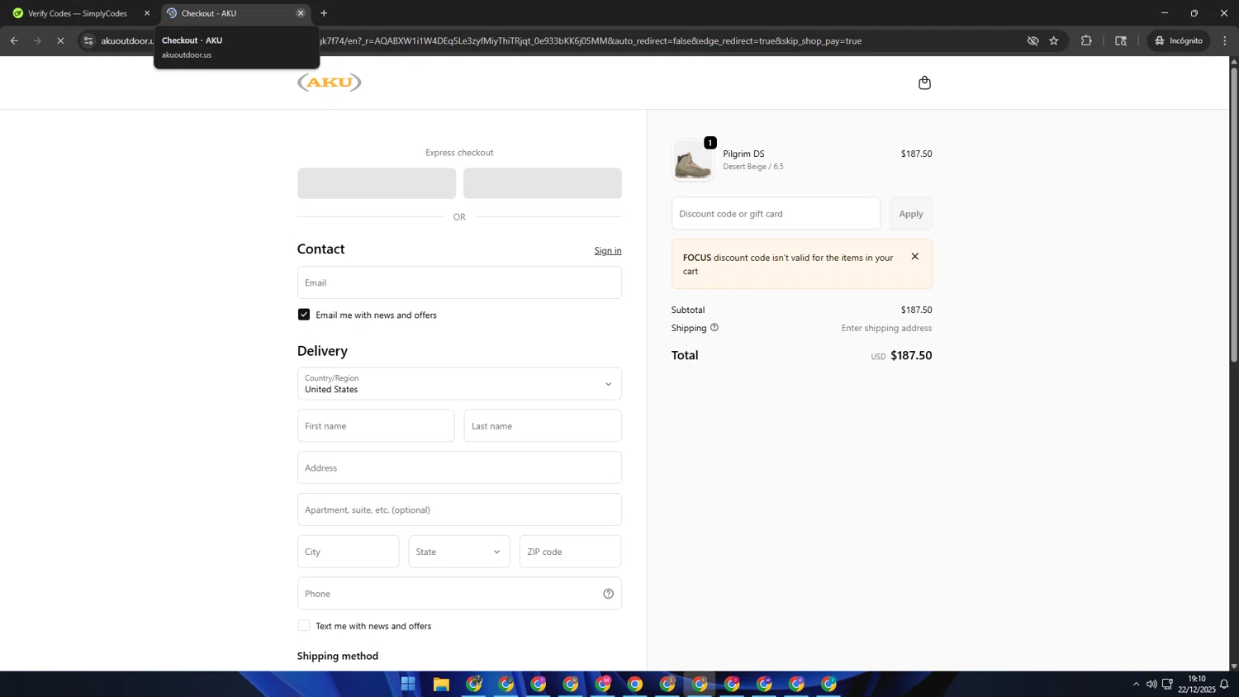This screenshot has width=1239, height=697.
Task: Open the Windows notification center bell
Action: pyautogui.click(x=1224, y=684)
